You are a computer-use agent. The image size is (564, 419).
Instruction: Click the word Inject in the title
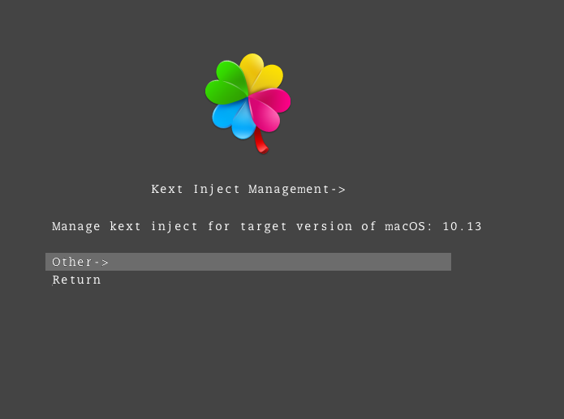(217, 190)
